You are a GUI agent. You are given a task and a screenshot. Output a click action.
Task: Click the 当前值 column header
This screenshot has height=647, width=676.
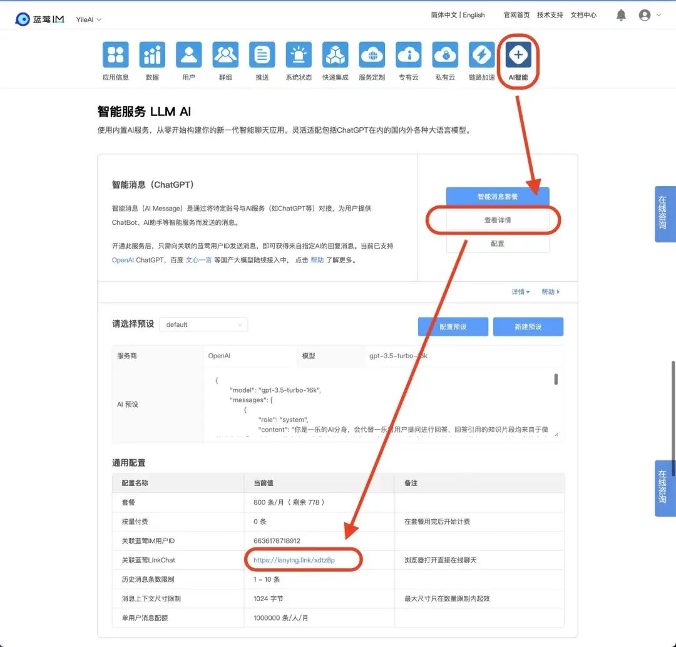coord(264,483)
